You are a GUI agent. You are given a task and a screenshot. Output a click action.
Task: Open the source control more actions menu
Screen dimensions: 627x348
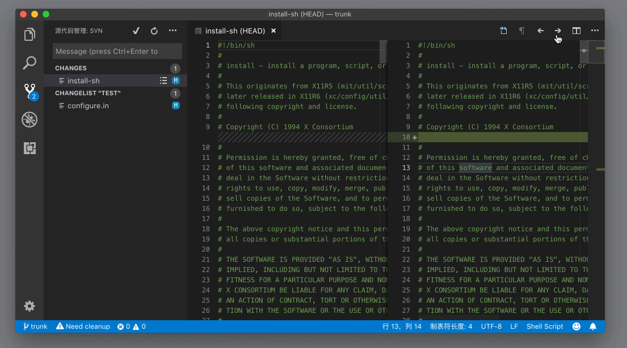(x=173, y=31)
